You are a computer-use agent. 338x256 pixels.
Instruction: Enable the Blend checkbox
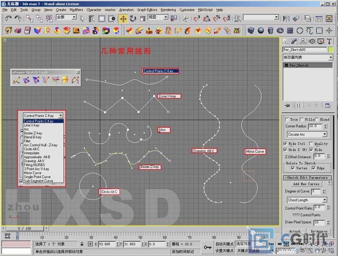point(317,119)
